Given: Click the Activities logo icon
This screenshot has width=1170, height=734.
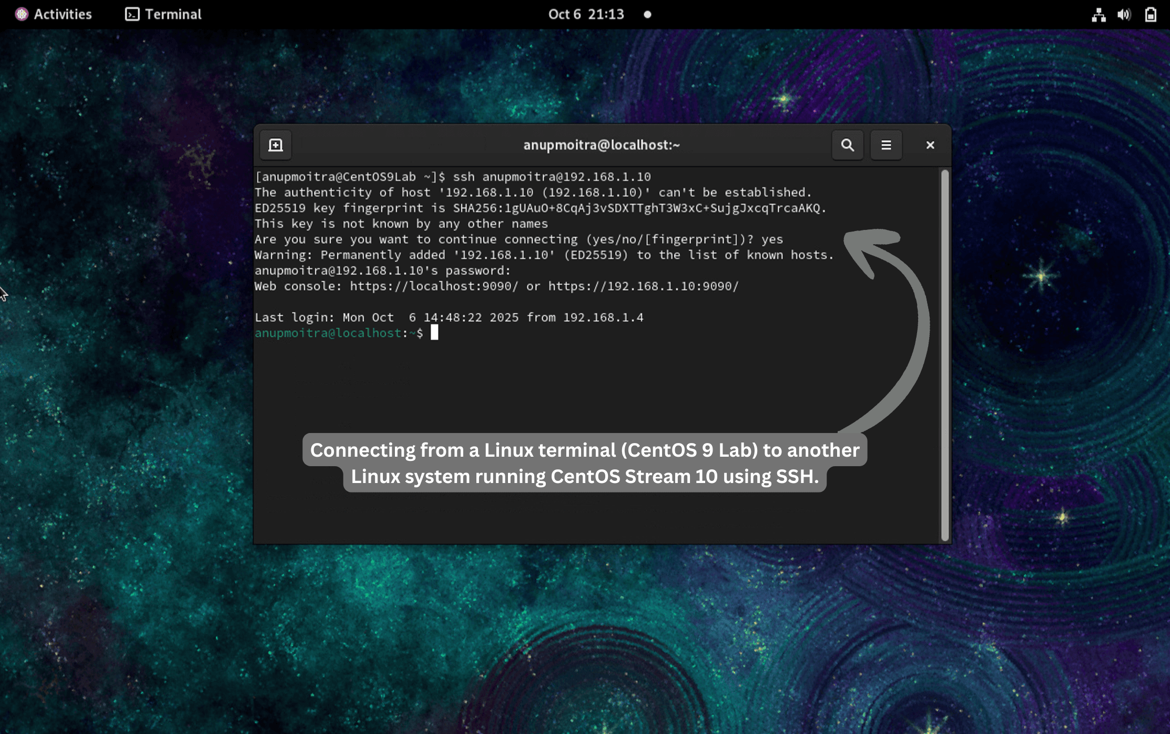Looking at the screenshot, I should point(22,14).
